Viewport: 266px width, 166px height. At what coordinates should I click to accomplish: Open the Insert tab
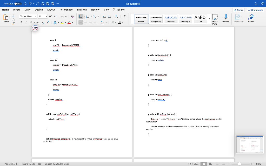point(16,10)
